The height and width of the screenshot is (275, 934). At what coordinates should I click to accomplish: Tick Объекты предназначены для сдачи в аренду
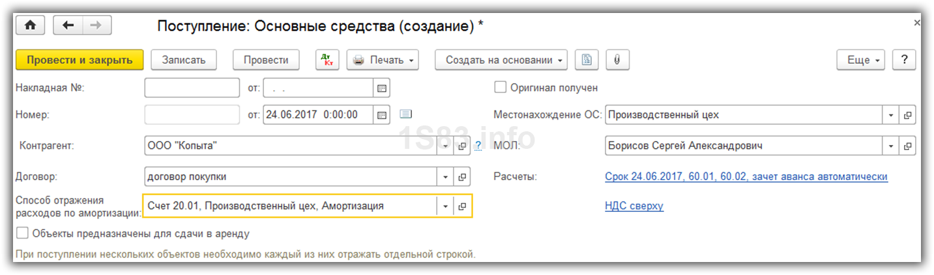click(23, 233)
